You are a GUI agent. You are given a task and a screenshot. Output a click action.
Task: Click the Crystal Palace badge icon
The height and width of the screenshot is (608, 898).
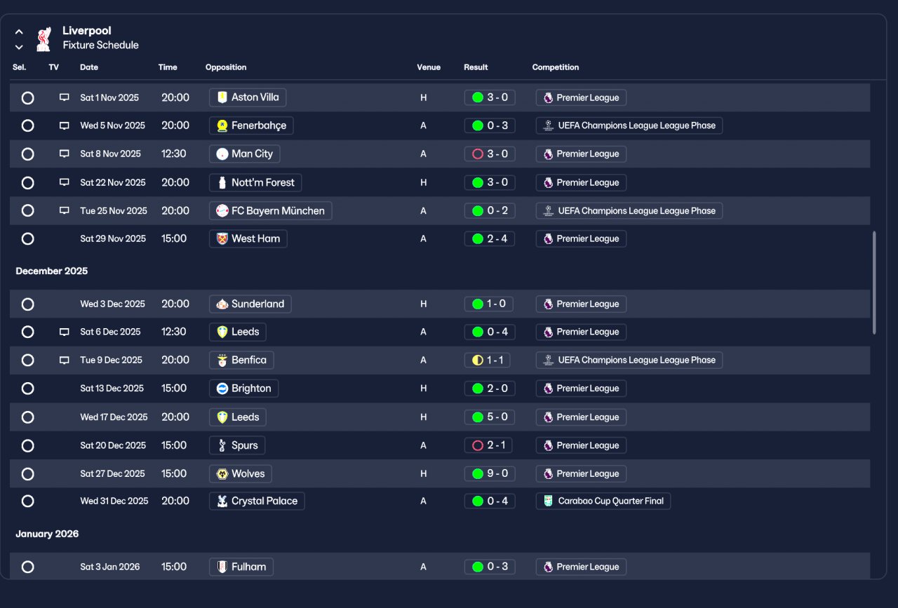[x=222, y=501]
